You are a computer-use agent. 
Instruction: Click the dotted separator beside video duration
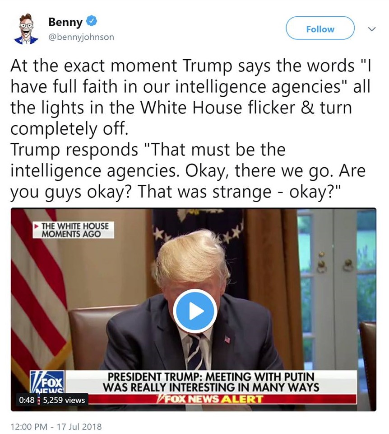click(x=39, y=400)
